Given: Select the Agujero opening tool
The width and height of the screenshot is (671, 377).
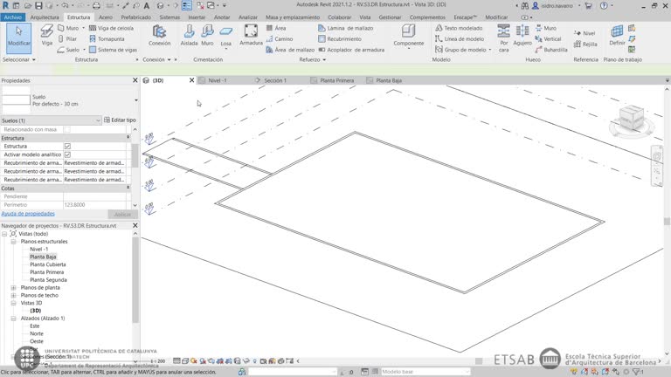Looking at the screenshot, I should pyautogui.click(x=522, y=35).
